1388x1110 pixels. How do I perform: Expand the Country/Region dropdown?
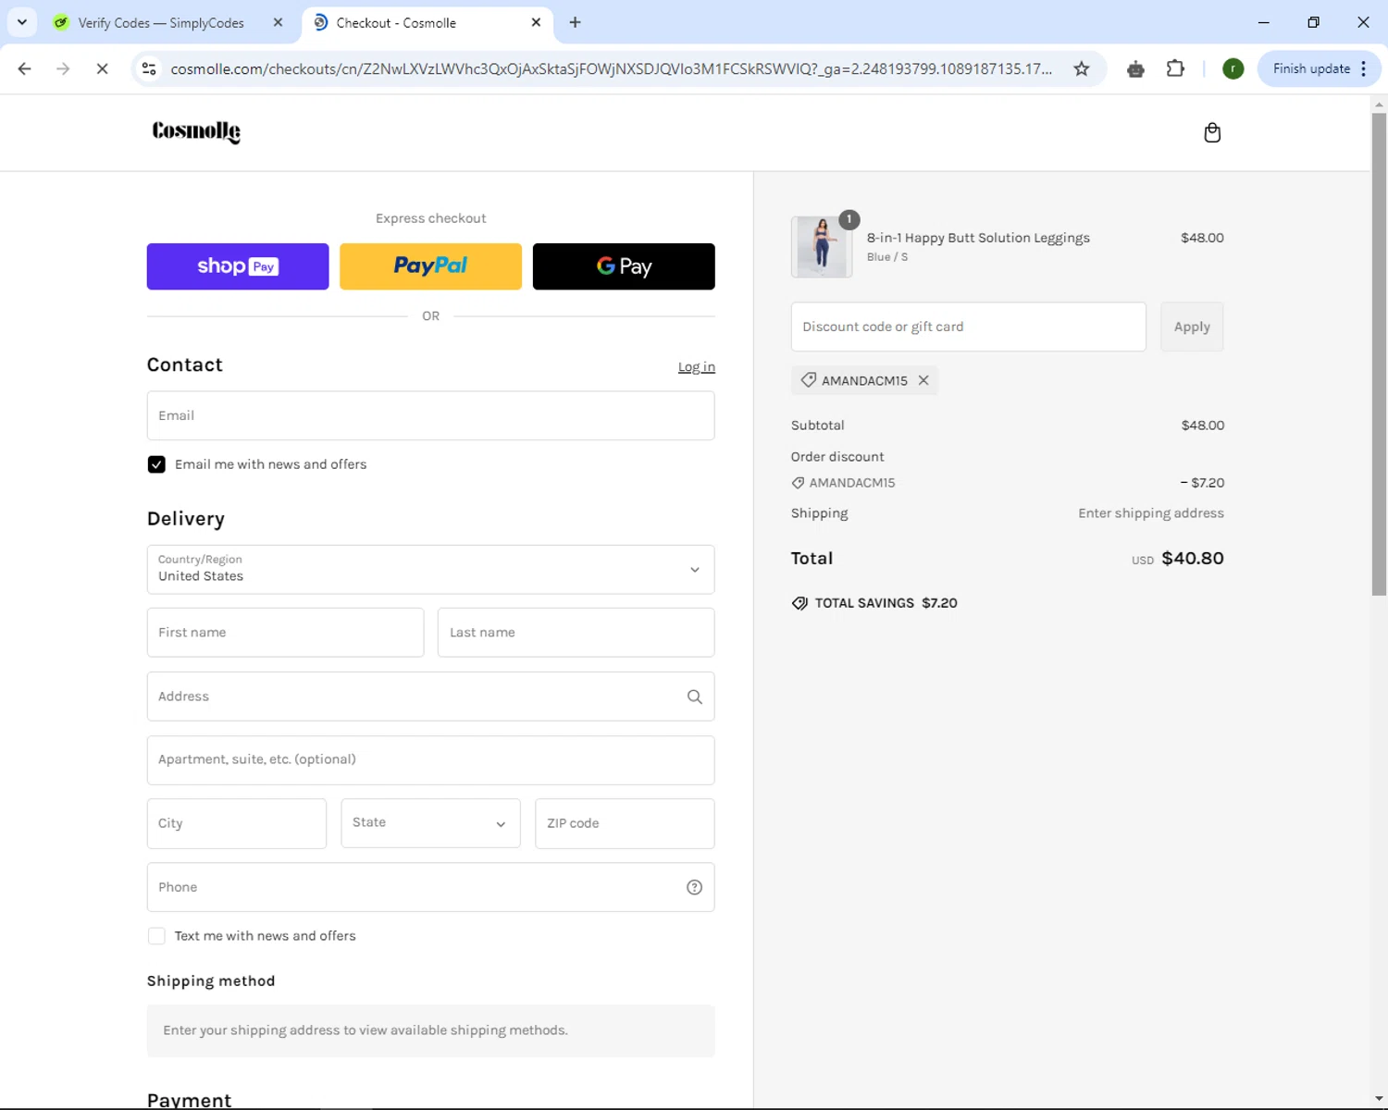(430, 570)
